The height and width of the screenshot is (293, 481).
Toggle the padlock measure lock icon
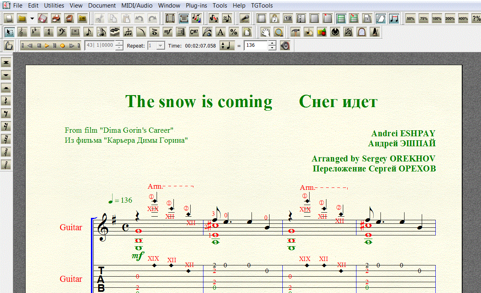click(274, 18)
